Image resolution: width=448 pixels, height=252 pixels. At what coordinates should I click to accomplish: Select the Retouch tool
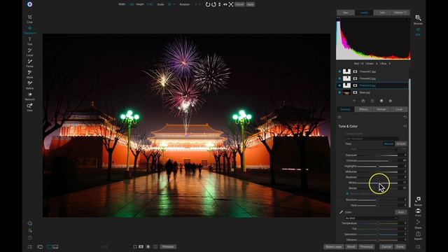click(x=29, y=96)
